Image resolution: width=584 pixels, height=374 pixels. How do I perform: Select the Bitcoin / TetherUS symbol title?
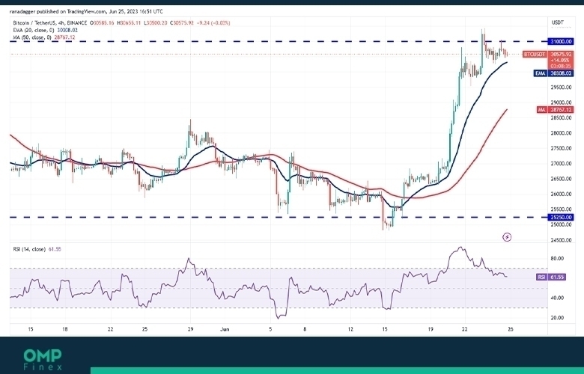35,22
